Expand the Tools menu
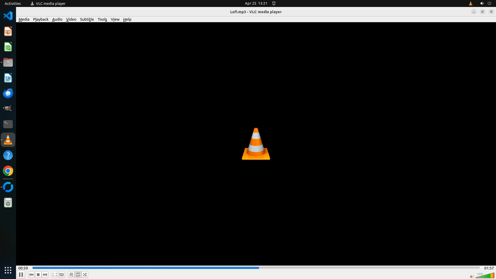Screen dimensions: 496x279 (x=102, y=19)
